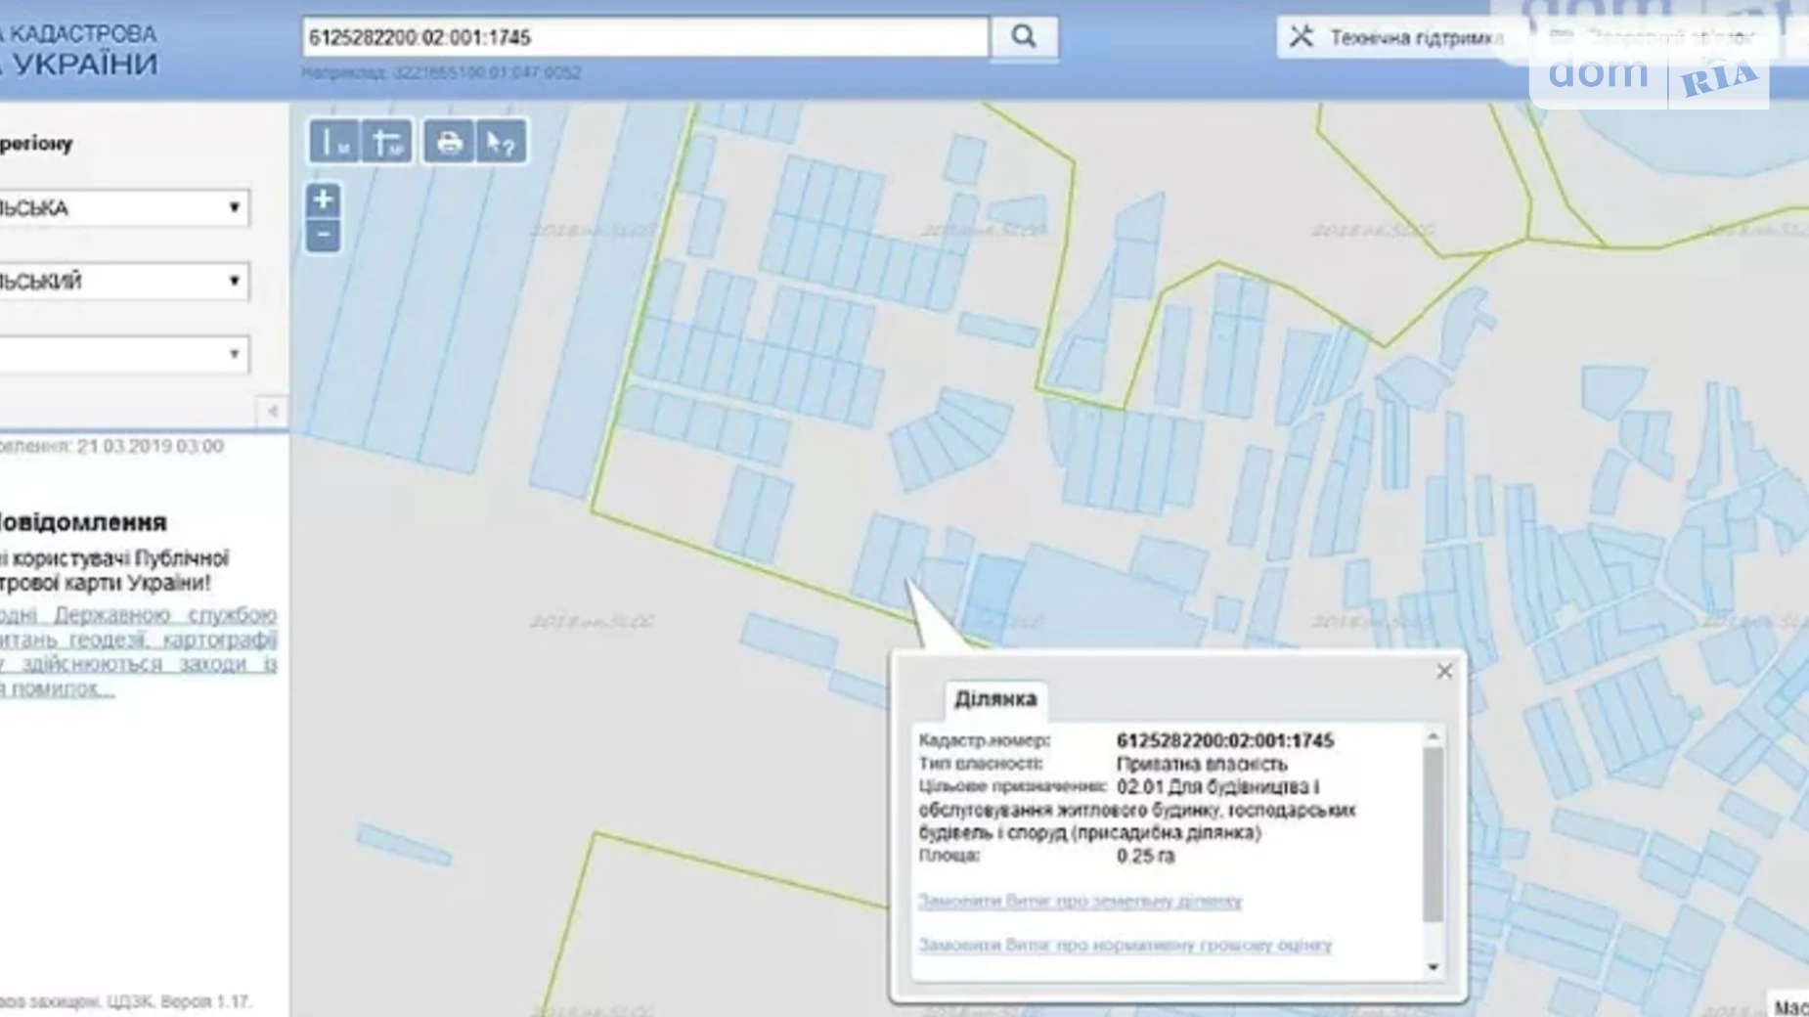Collapse the left sidebar panel arrow

(273, 411)
